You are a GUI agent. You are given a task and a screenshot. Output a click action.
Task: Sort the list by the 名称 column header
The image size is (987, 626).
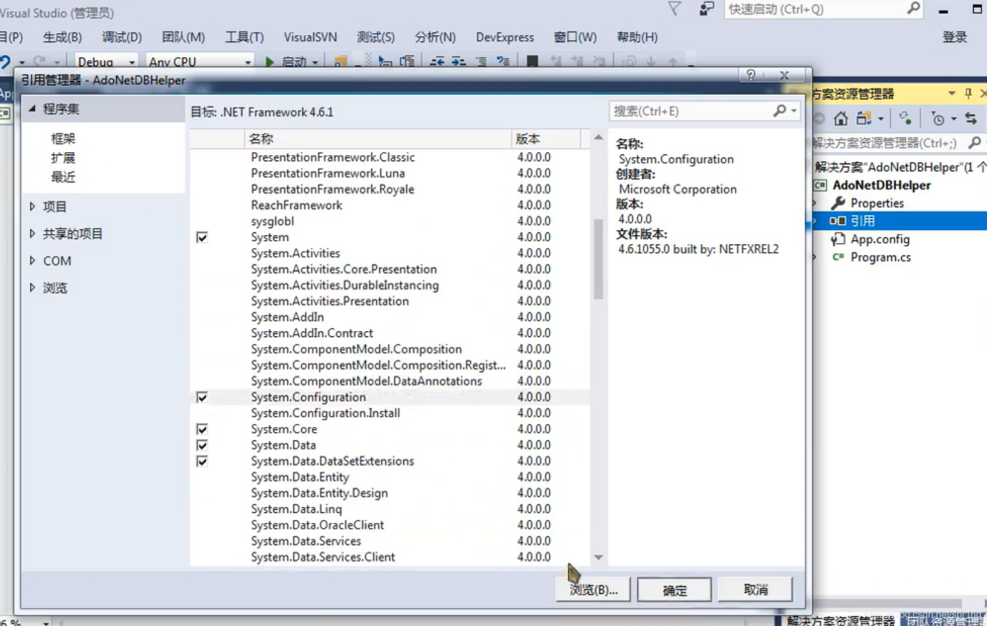377,139
